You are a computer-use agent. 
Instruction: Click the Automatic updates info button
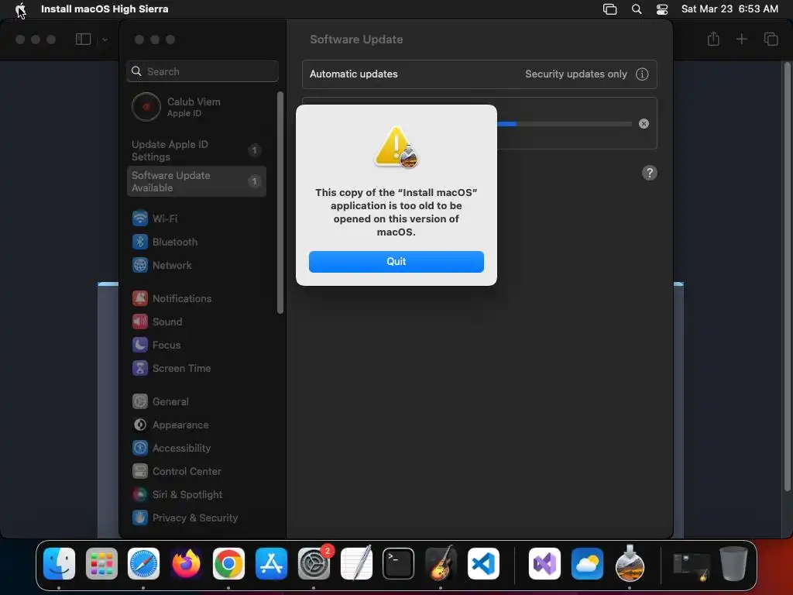(x=642, y=74)
